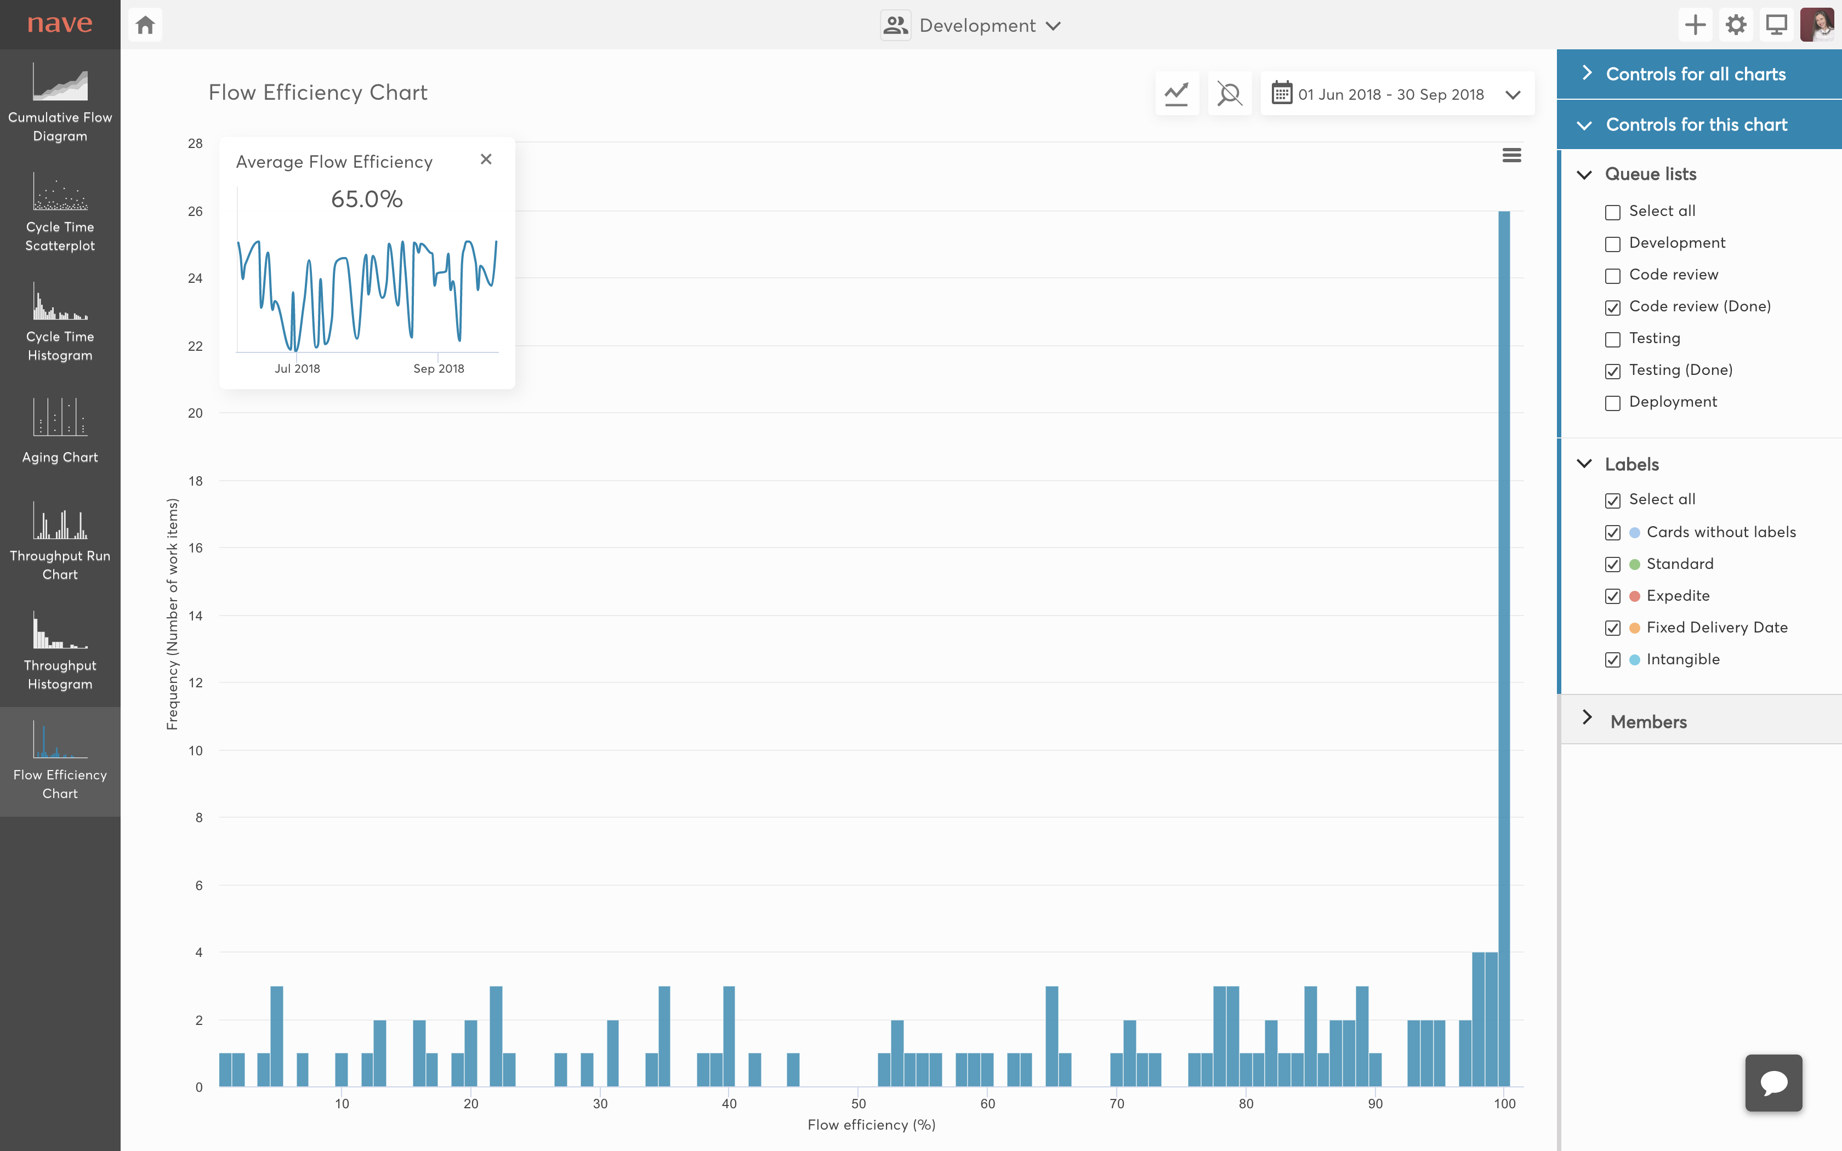1842x1151 pixels.
Task: Expand Controls for all charts panel
Action: point(1695,74)
